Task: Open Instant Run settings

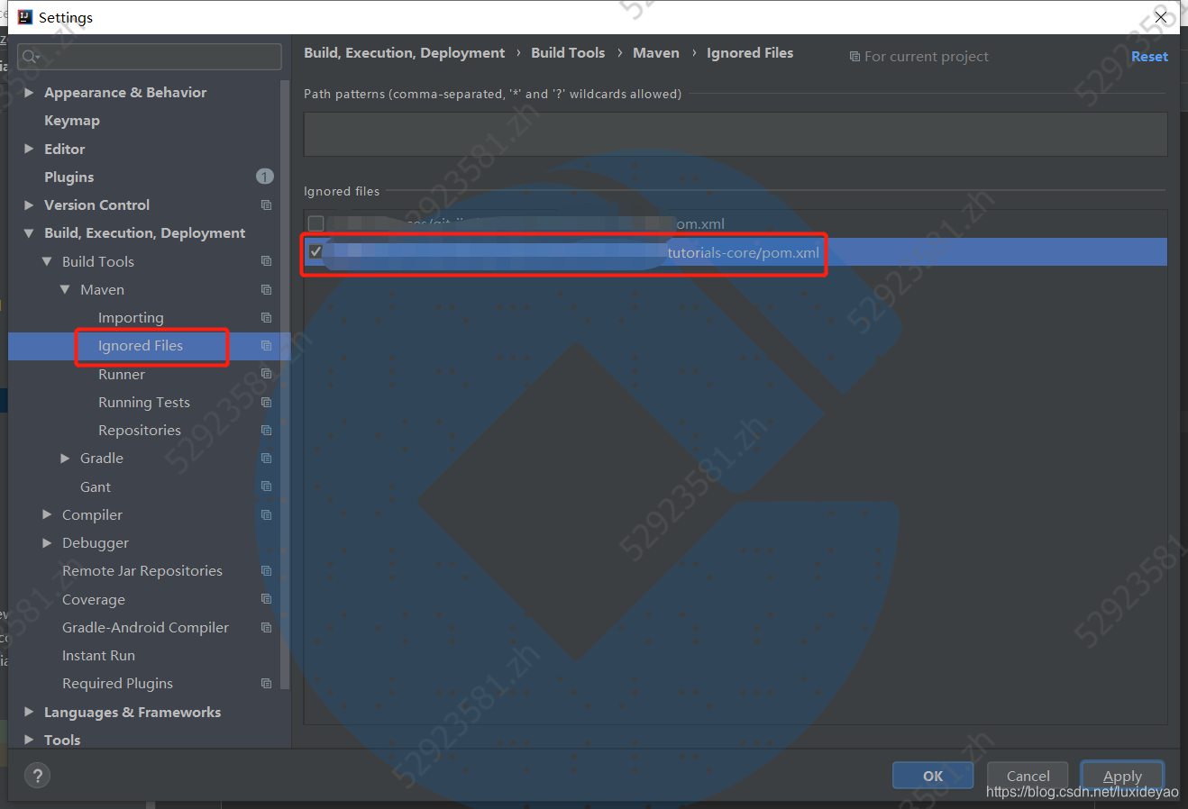Action: [98, 655]
